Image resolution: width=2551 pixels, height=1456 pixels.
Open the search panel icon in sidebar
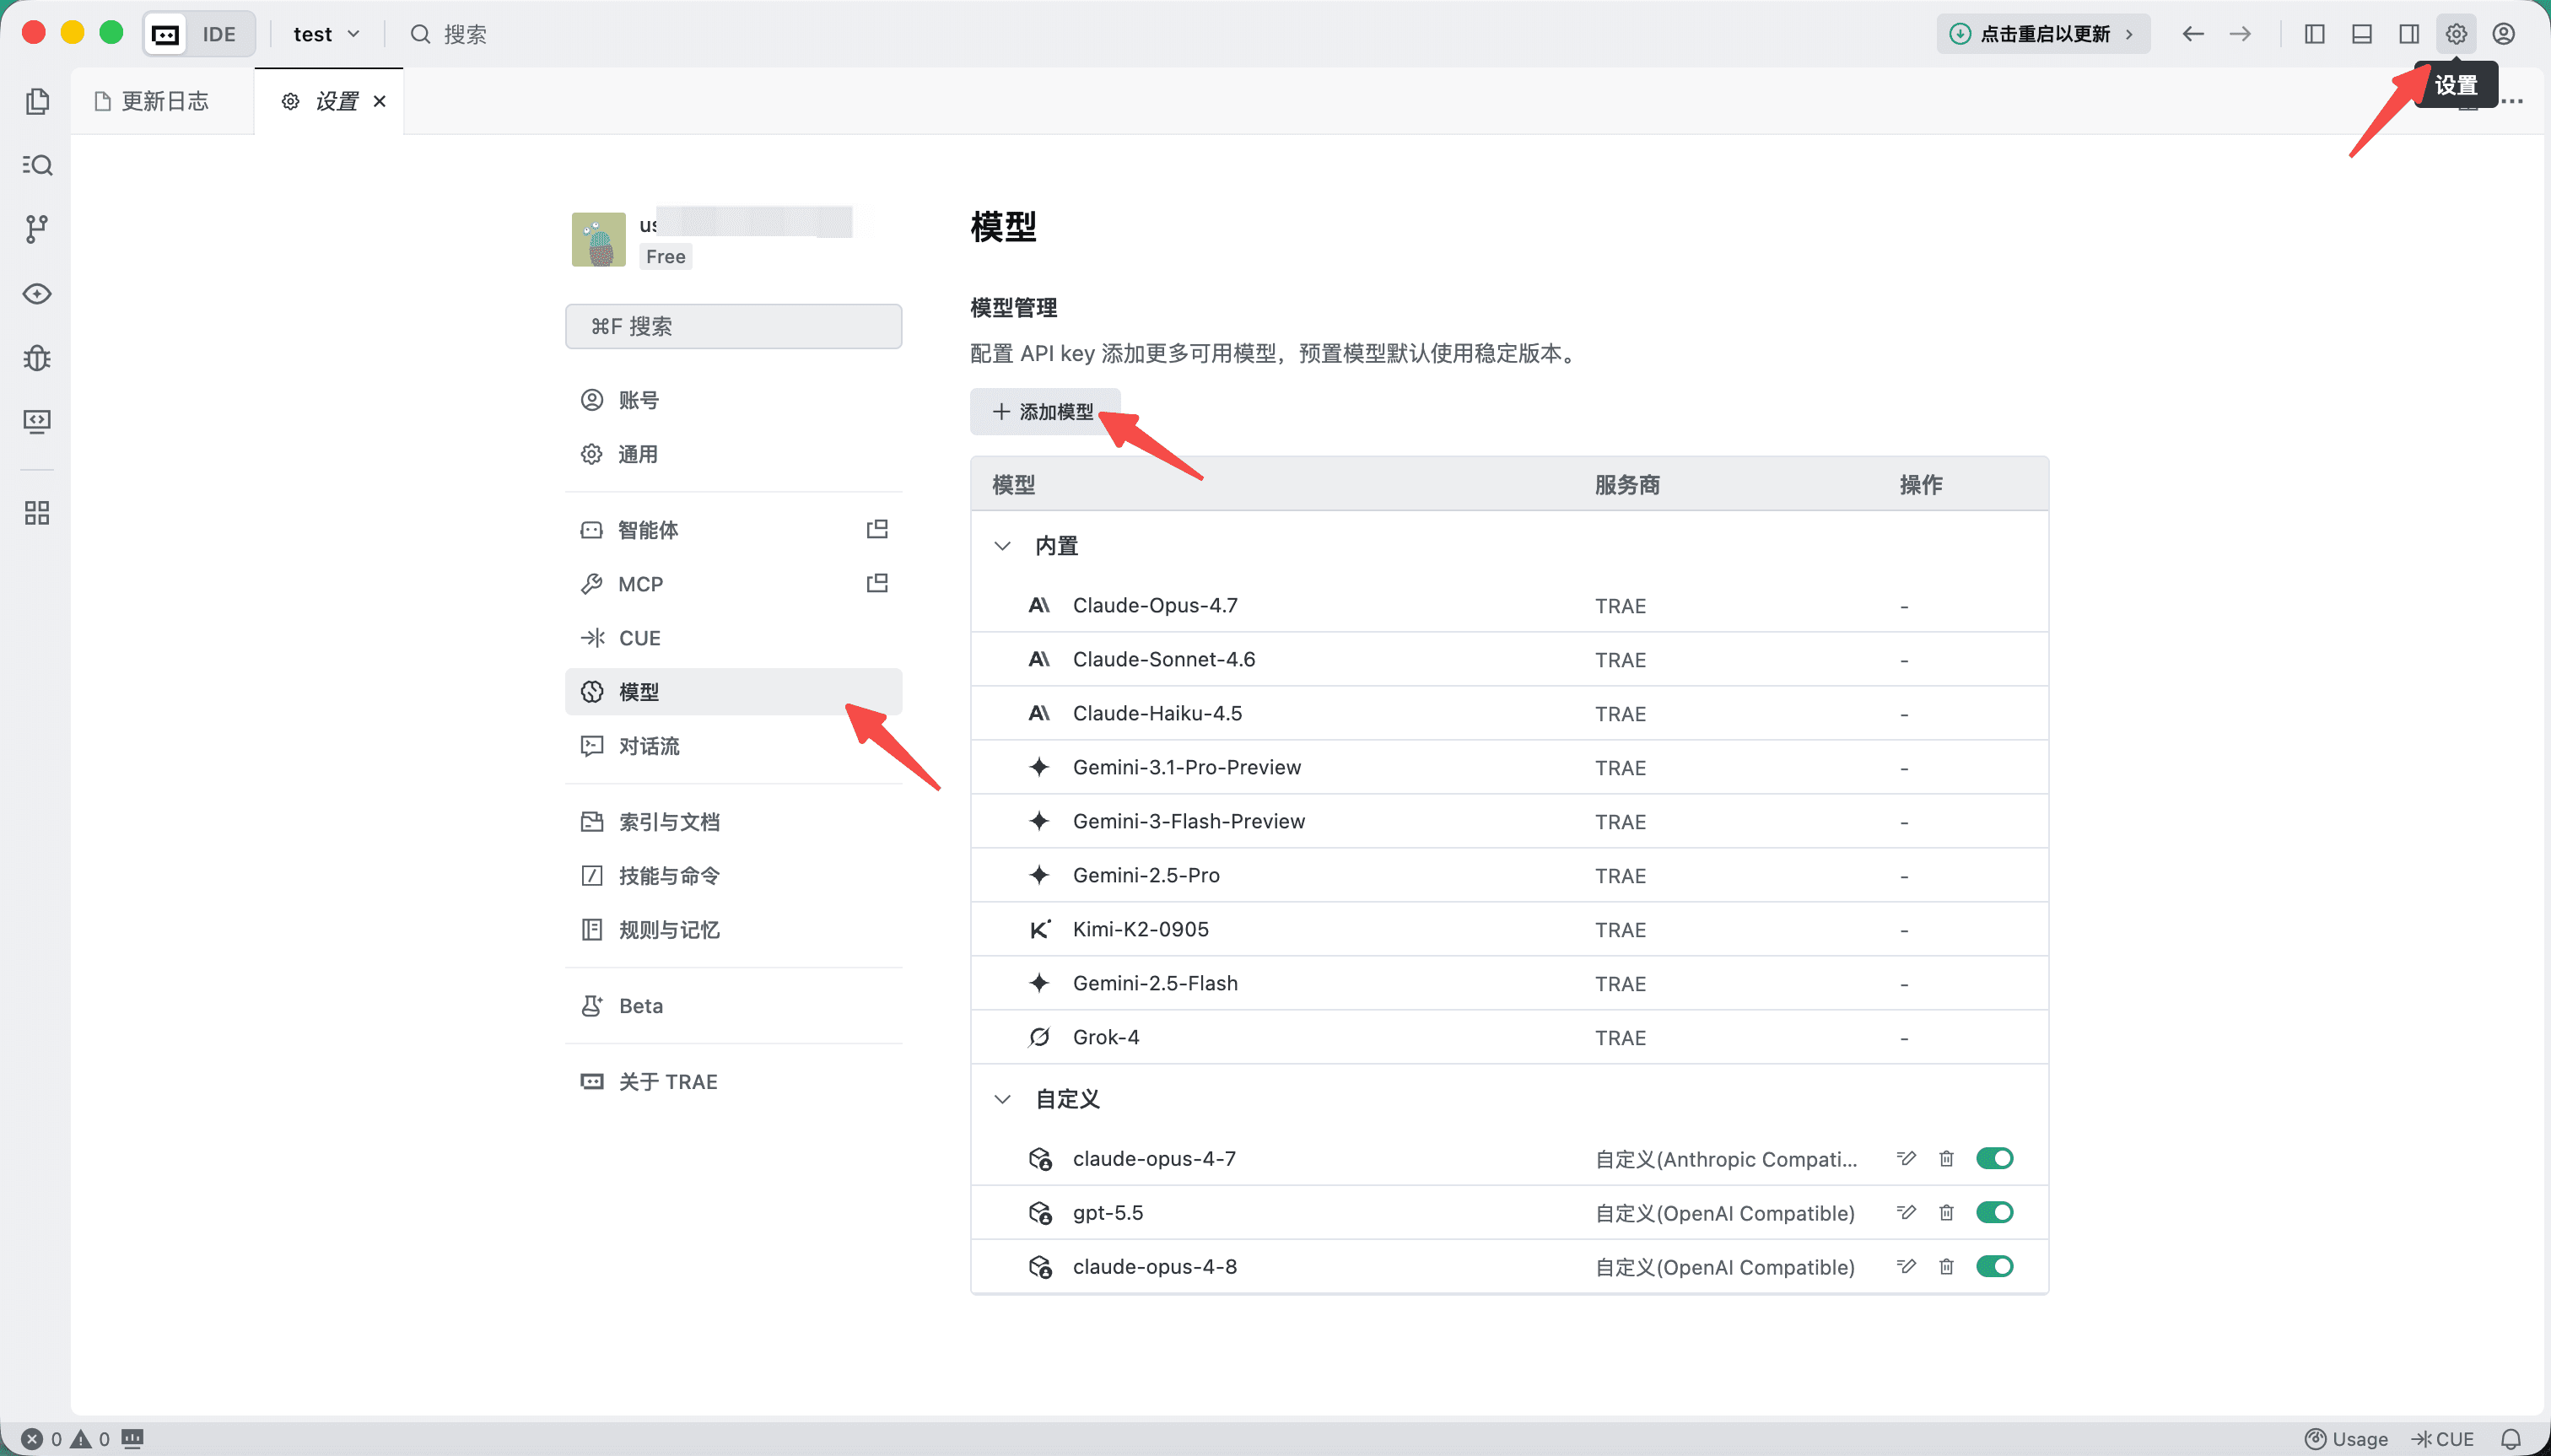tap(37, 165)
